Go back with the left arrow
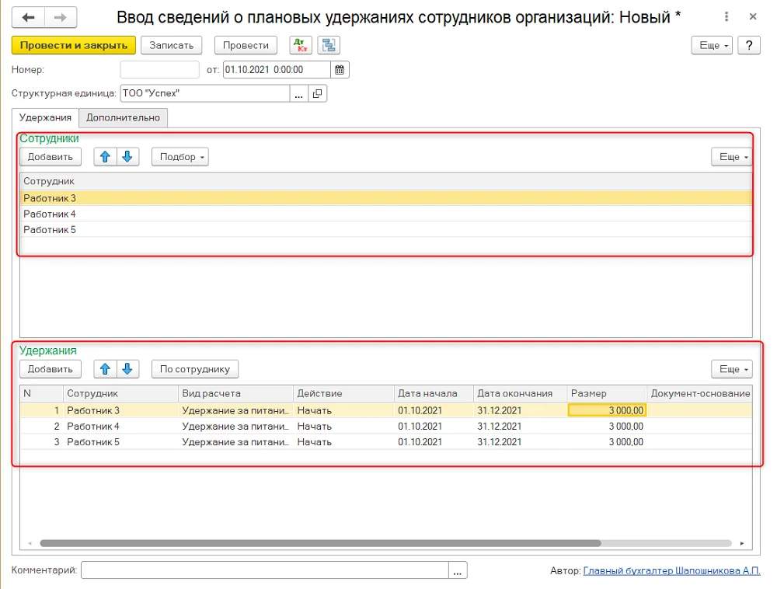 click(x=28, y=18)
